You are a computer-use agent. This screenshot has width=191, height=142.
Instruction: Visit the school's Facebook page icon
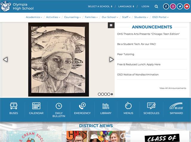click(x=166, y=7)
